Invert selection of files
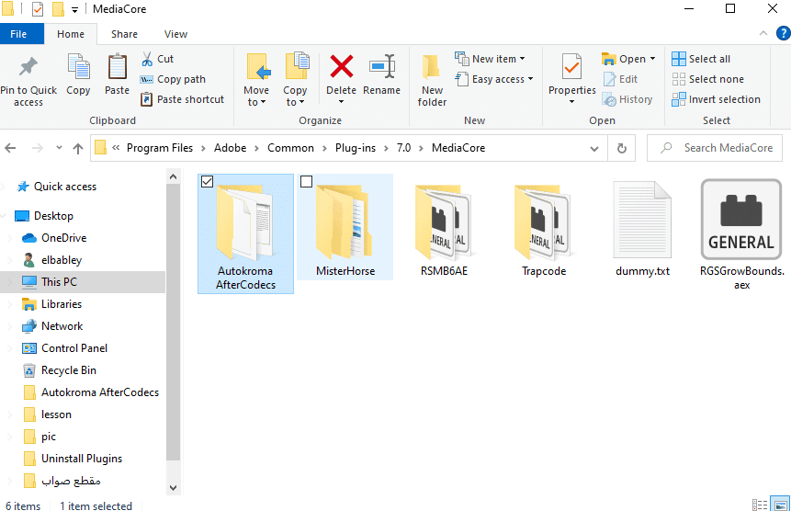The width and height of the screenshot is (791, 511). click(x=717, y=99)
